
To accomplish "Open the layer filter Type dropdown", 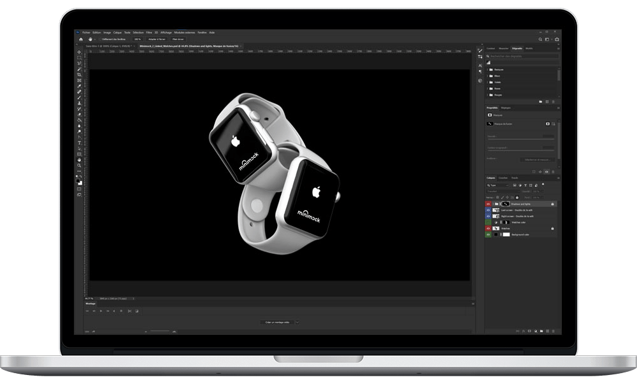I will pos(497,185).
